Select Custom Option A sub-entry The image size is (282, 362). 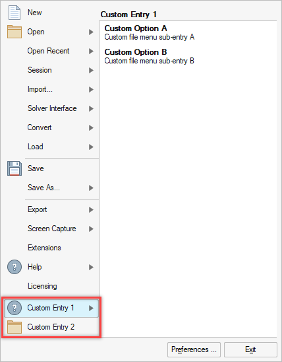tap(150, 32)
